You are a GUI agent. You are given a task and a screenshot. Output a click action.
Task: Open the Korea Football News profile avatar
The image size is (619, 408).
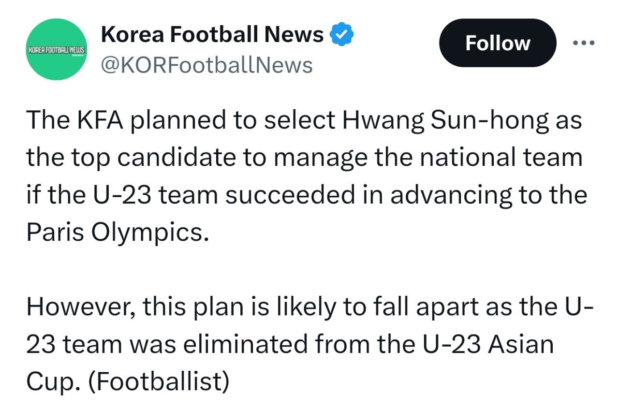pyautogui.click(x=57, y=49)
